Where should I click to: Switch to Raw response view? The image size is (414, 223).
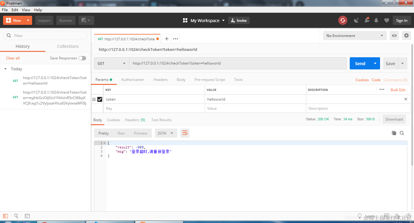coord(121,133)
